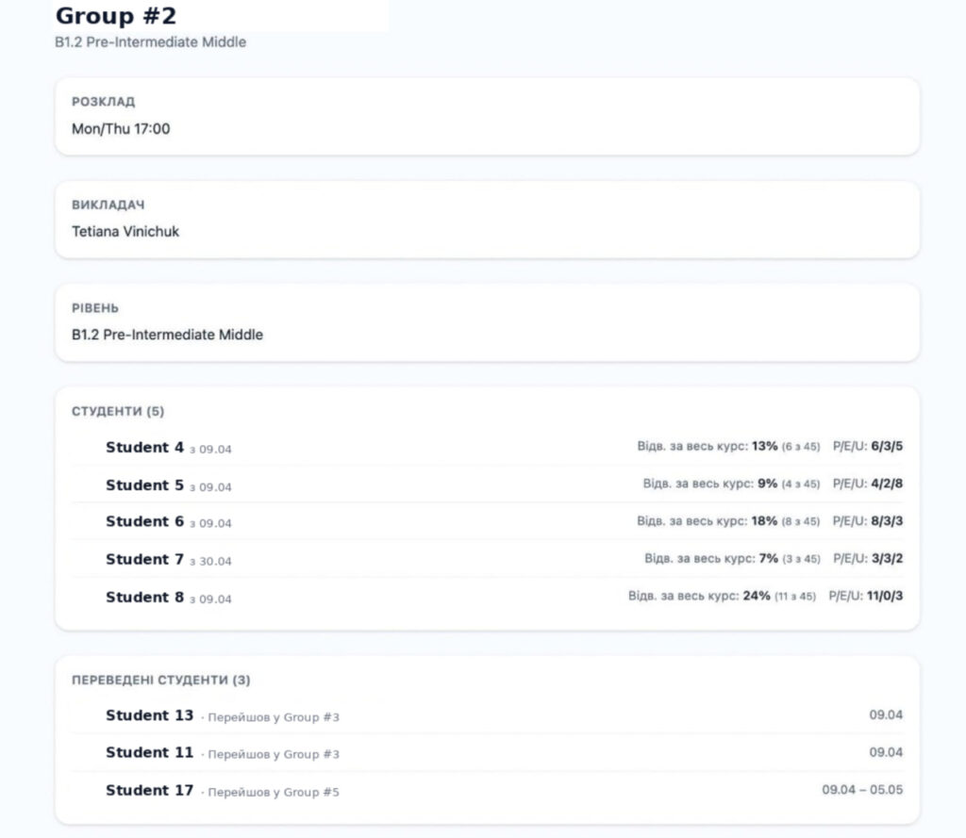Click Student 4's attendance value "13%"
The width and height of the screenshot is (966, 838).
[764, 446]
